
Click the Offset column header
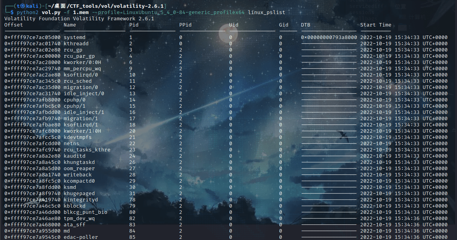pyautogui.click(x=13, y=25)
